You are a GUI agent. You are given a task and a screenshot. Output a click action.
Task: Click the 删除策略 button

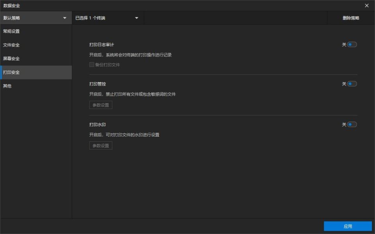coord(351,18)
